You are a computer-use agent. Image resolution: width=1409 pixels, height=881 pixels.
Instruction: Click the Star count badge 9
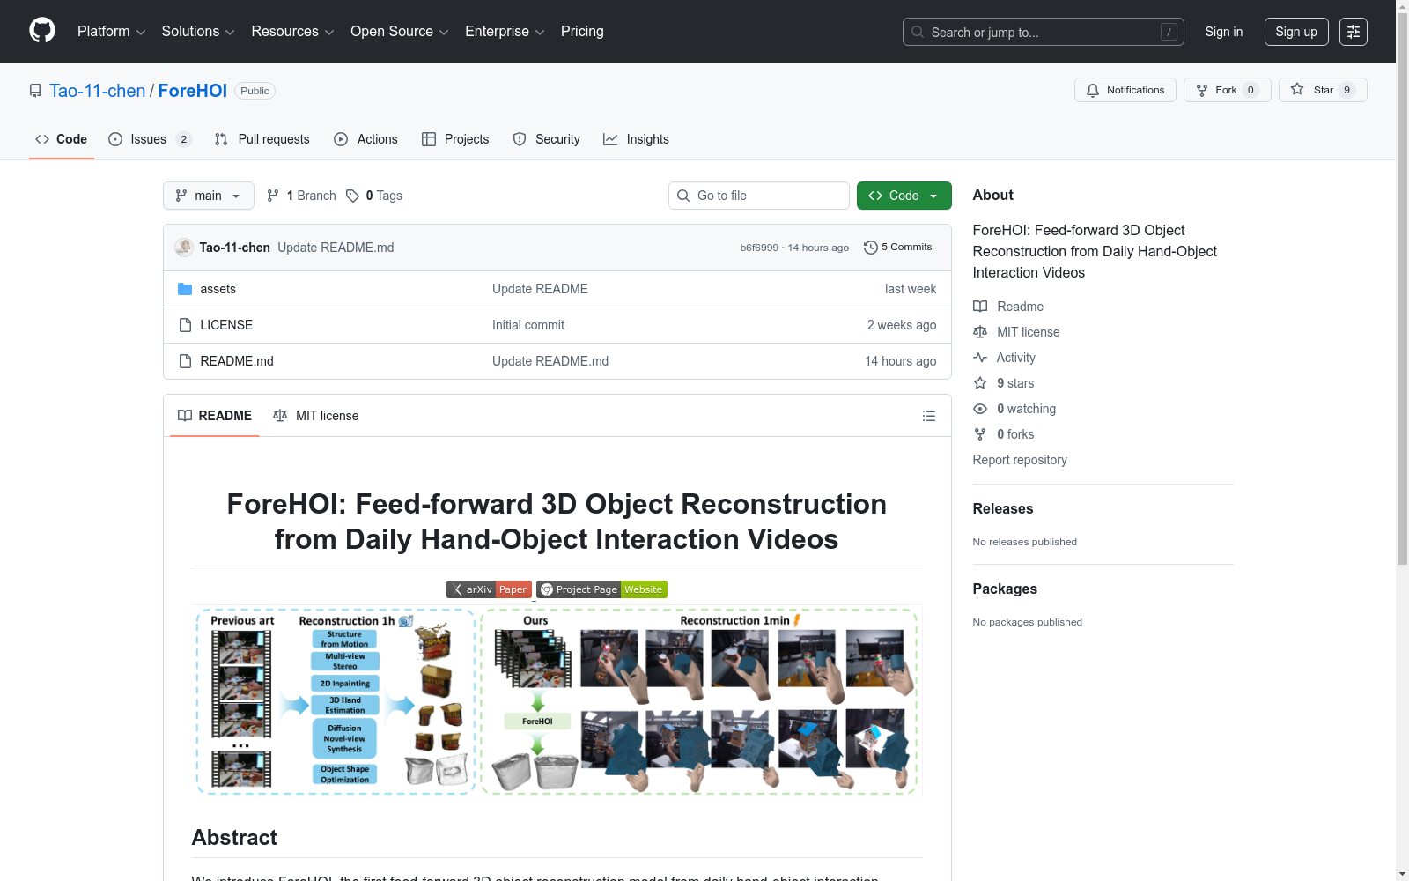(1346, 90)
